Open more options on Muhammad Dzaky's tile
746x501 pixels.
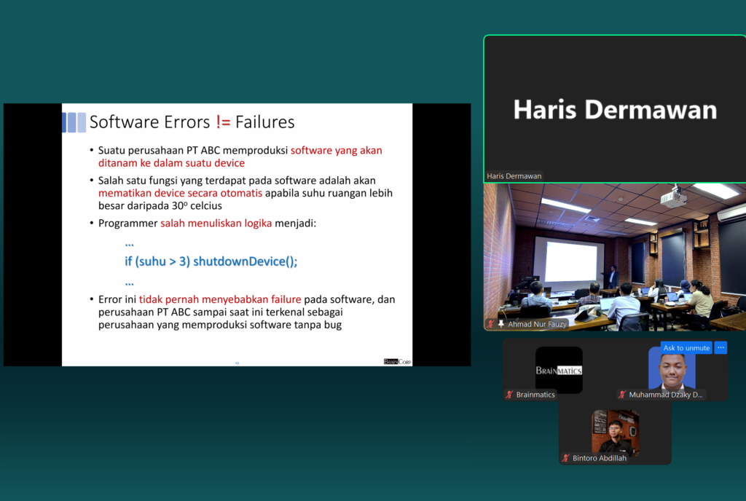coord(721,348)
